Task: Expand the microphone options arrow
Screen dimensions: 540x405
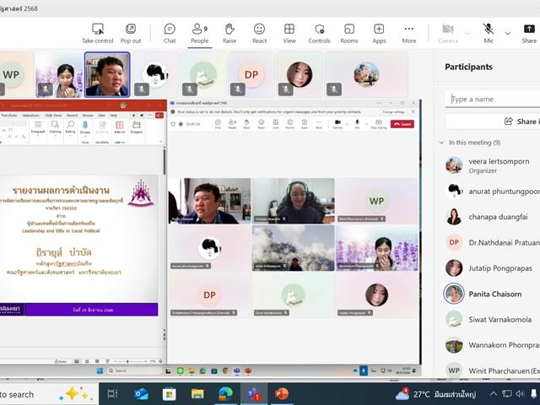Action: pos(507,33)
